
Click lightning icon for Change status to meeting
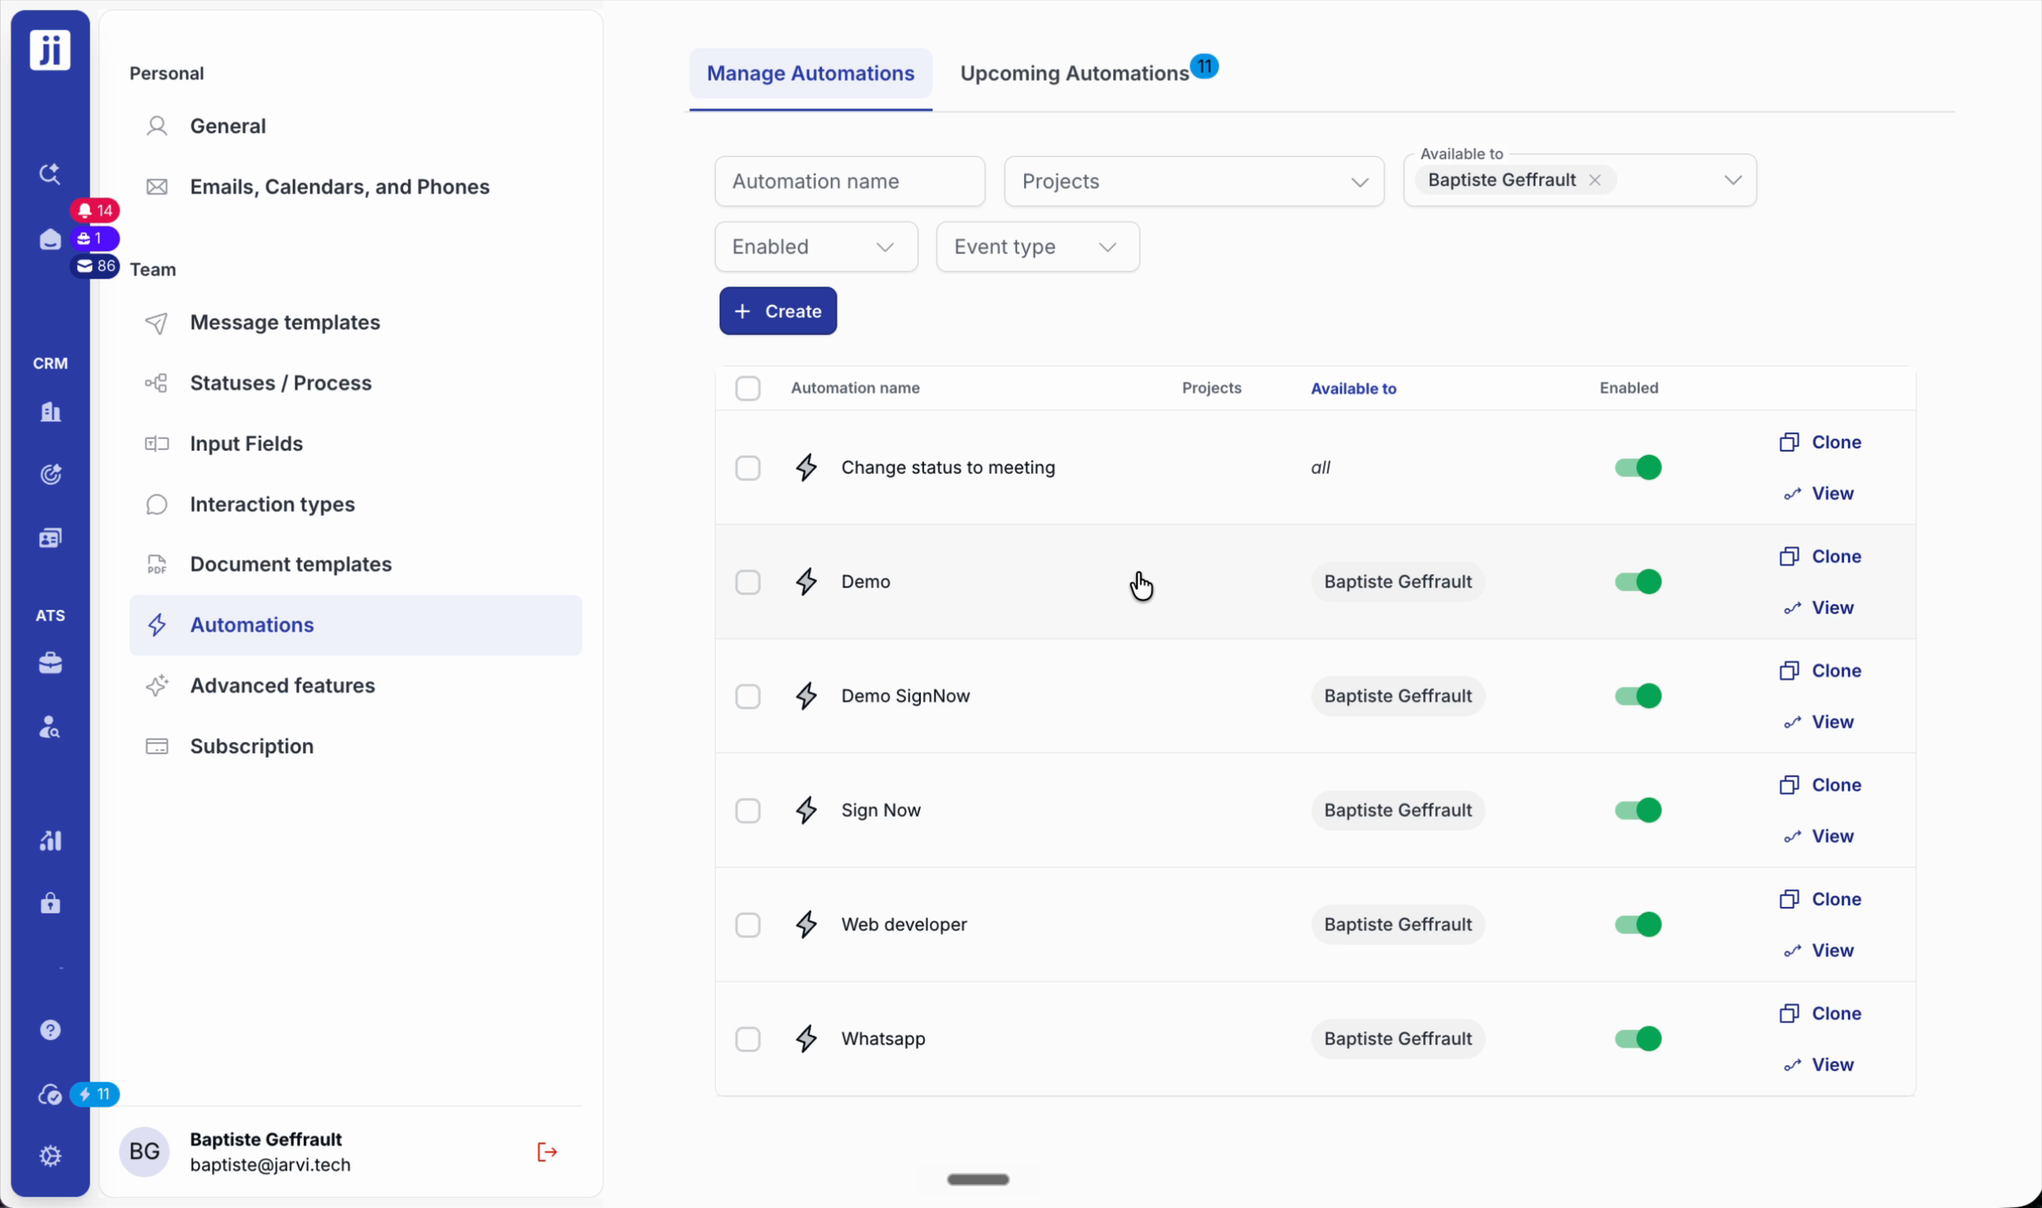pyautogui.click(x=806, y=468)
